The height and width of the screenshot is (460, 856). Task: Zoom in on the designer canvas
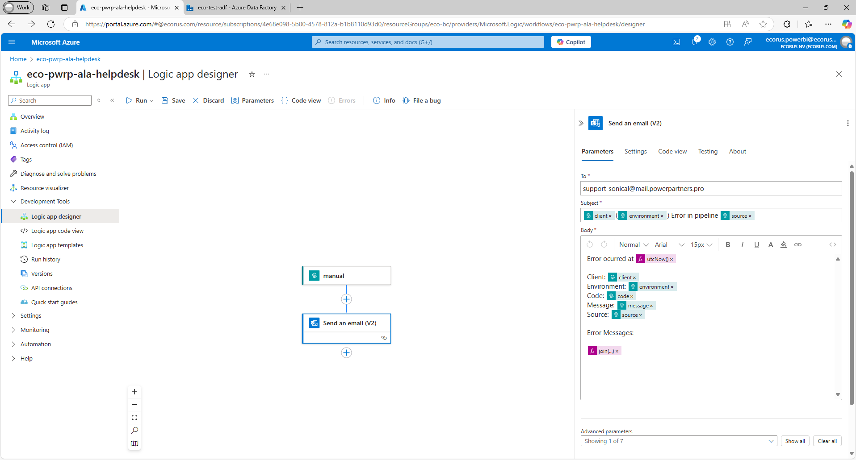pos(134,392)
